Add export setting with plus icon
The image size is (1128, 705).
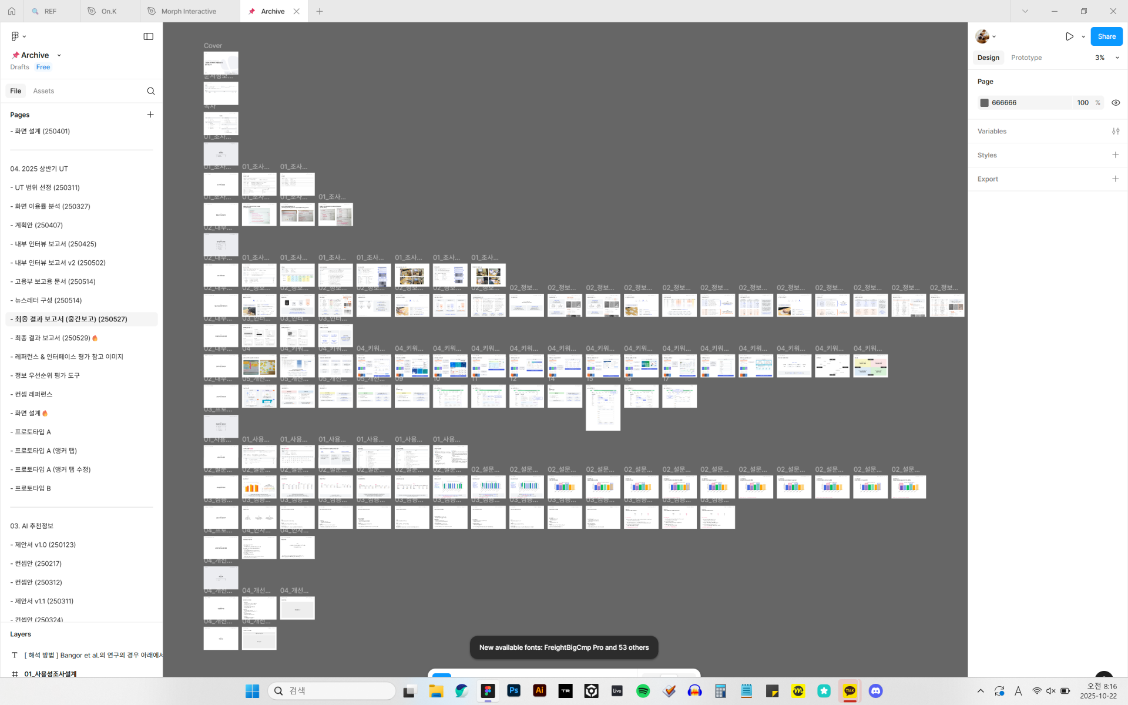click(1115, 179)
